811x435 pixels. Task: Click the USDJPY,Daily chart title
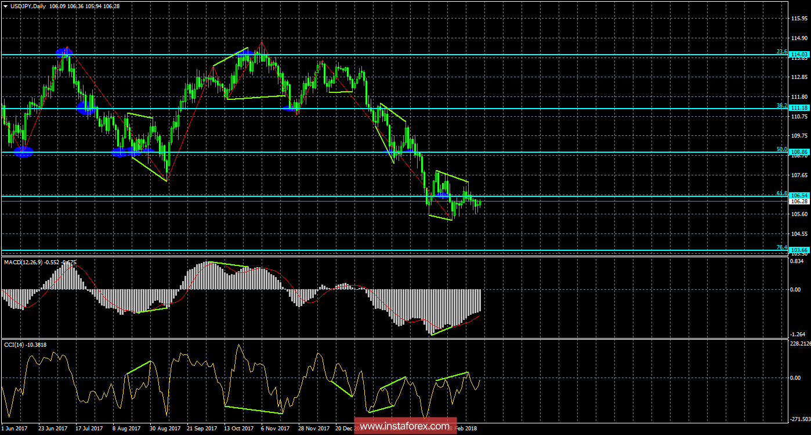coord(30,5)
